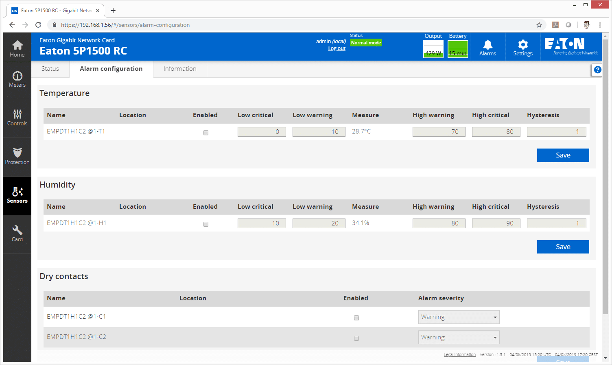
Task: Edit humidity High warning field
Action: point(439,223)
